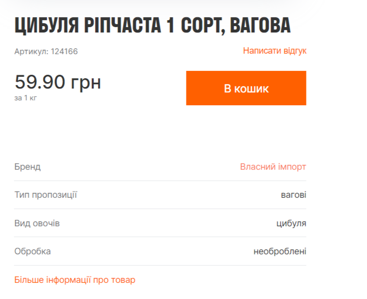Open Більше інформації про товар link

75,280
